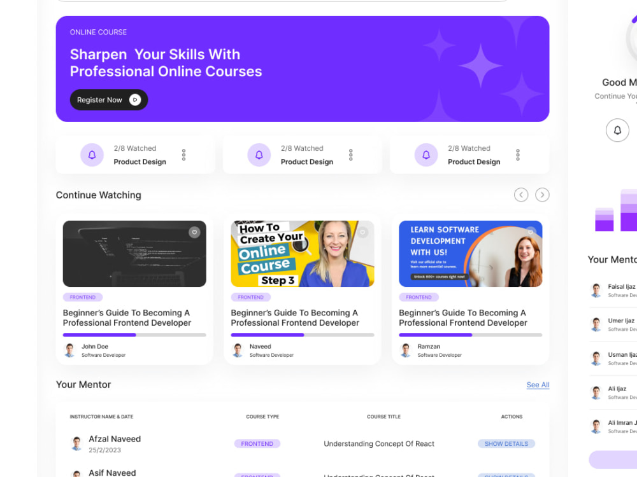Click Naveed's avatar
This screenshot has width=637, height=477.
coord(238,350)
